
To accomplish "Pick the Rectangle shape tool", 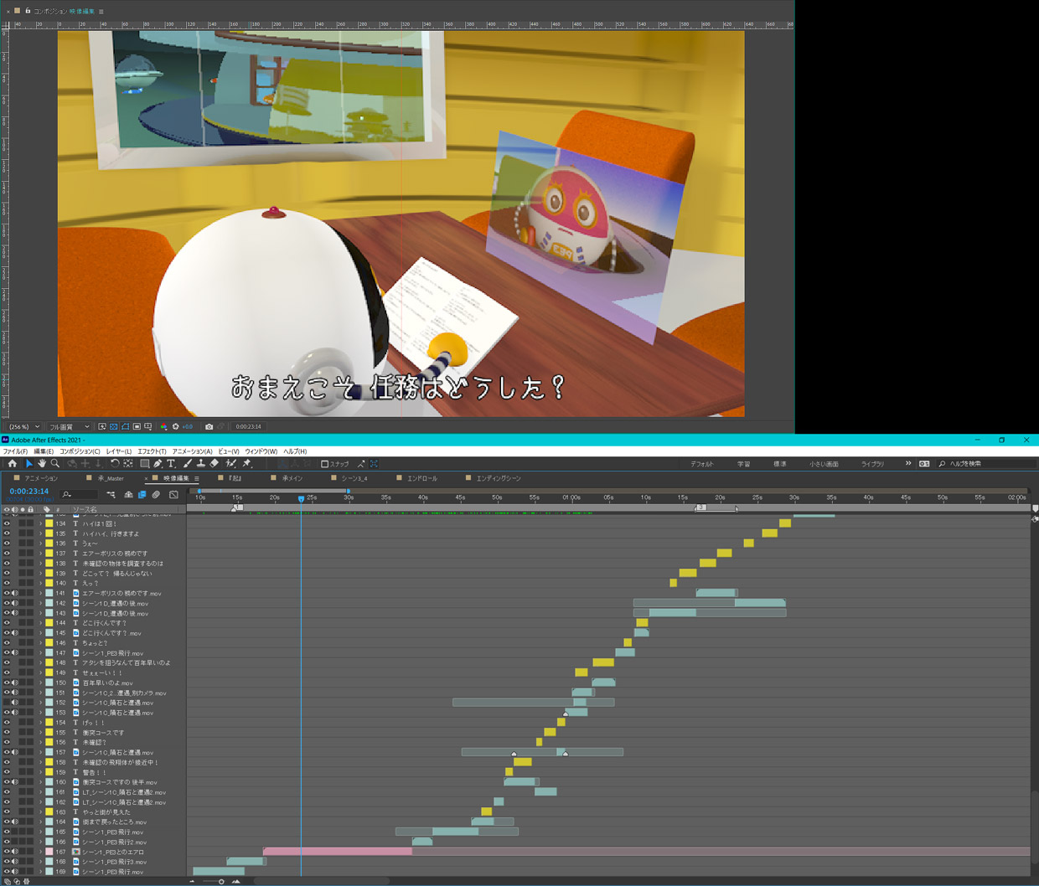I will click(144, 463).
